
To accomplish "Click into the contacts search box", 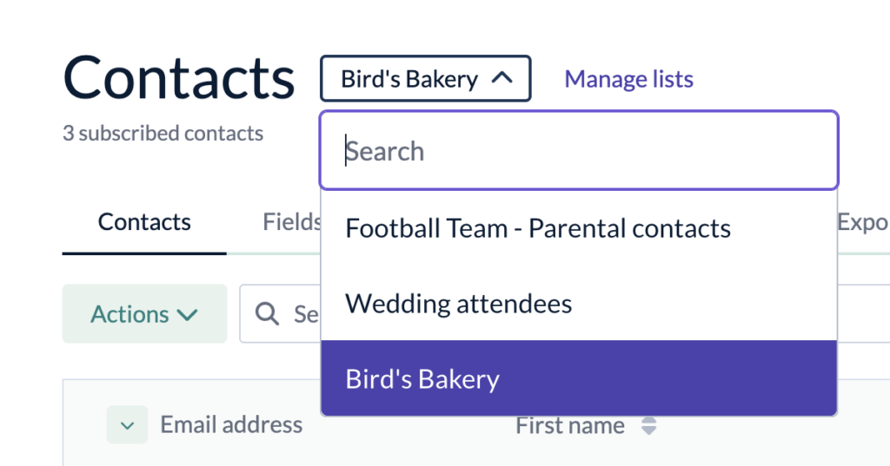I will [x=304, y=313].
